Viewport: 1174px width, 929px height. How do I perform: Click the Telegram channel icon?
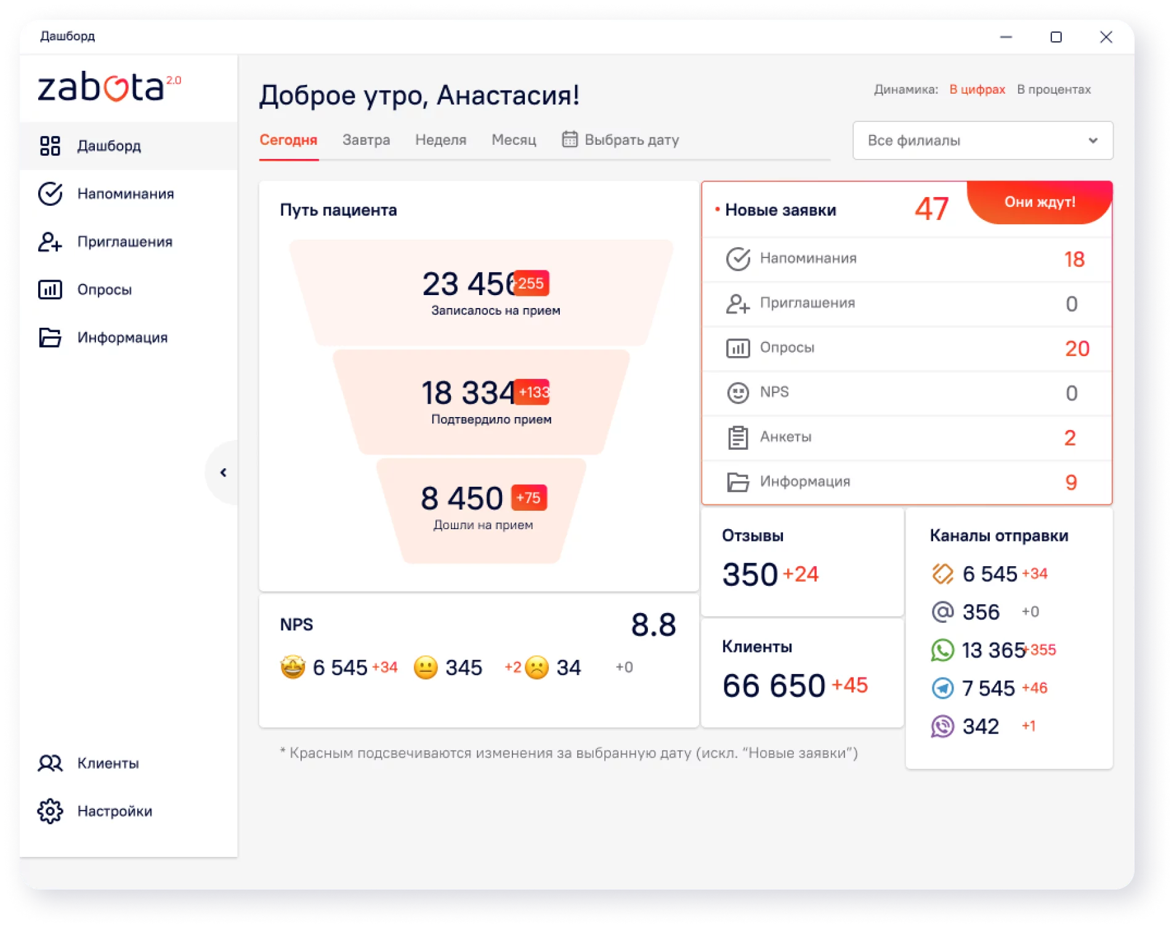(x=942, y=688)
